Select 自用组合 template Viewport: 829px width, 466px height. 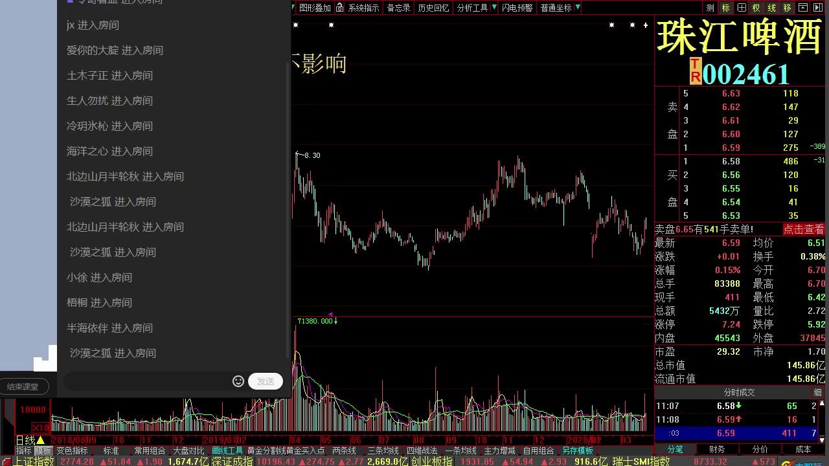[x=538, y=450]
